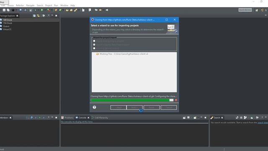
Task: Click the green cloning progress bar
Action: tap(132, 100)
